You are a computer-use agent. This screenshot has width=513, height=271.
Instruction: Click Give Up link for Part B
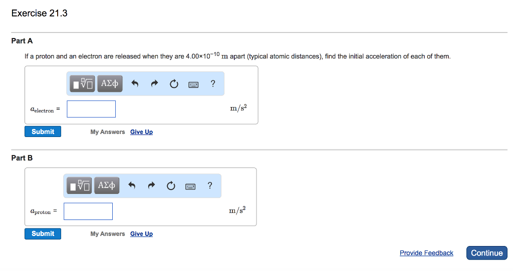point(141,234)
